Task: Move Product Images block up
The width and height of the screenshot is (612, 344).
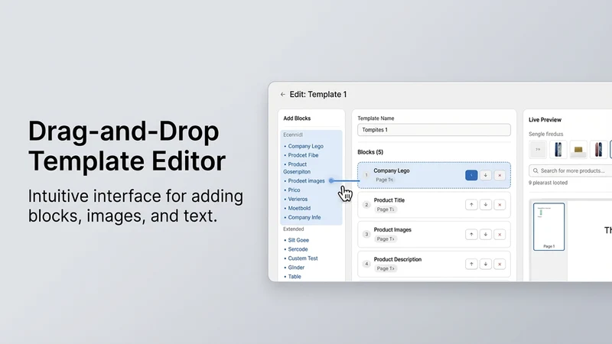Action: [471, 235]
